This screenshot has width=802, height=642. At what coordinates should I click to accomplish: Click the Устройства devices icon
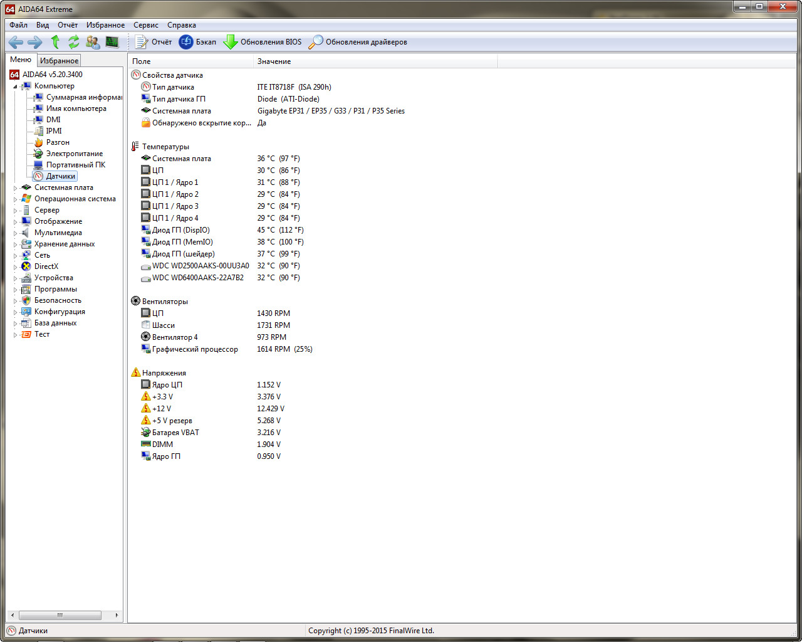point(26,278)
